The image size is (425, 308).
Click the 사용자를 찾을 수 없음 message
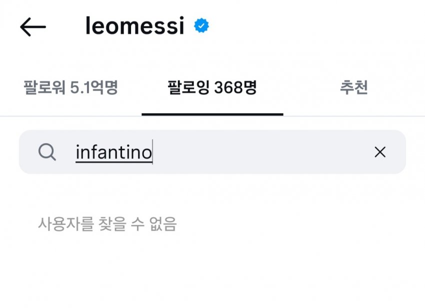107,224
